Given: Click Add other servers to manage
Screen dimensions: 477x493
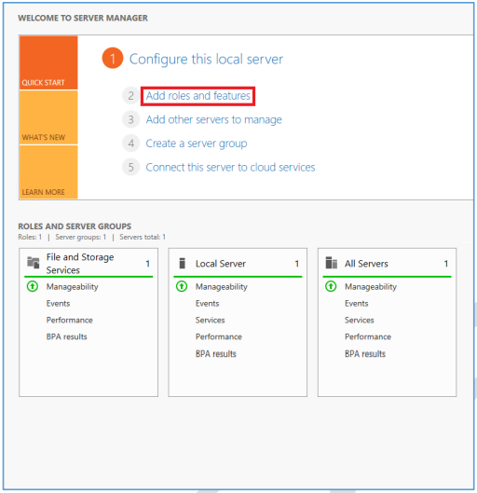Looking at the screenshot, I should pos(213,120).
